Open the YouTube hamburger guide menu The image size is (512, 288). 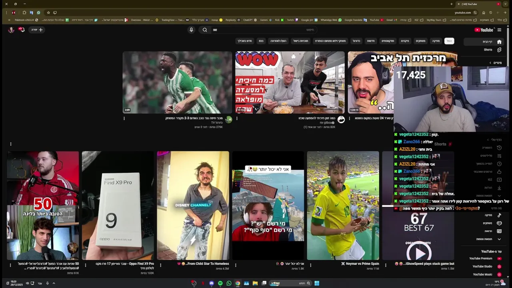click(499, 30)
